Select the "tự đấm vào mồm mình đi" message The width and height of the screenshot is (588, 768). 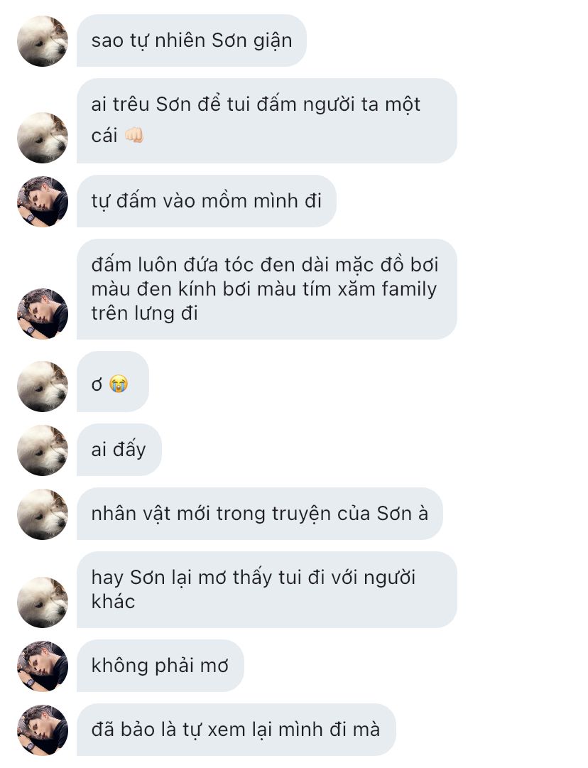coord(206,202)
